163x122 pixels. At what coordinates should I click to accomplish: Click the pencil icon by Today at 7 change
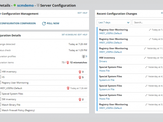pos(150,30)
